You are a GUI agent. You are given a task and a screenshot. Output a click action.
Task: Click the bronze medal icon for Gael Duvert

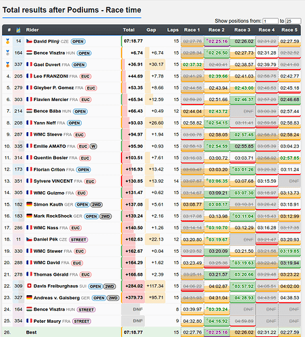pos(7,65)
